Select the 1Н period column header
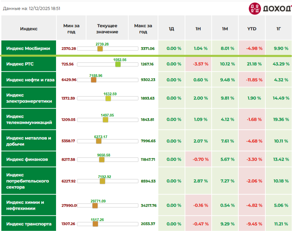292x231 pixels. tap(198, 28)
